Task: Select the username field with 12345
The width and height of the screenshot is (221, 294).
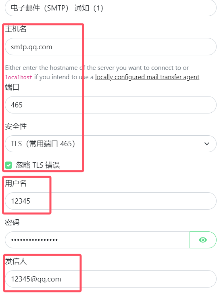Action: (x=110, y=201)
